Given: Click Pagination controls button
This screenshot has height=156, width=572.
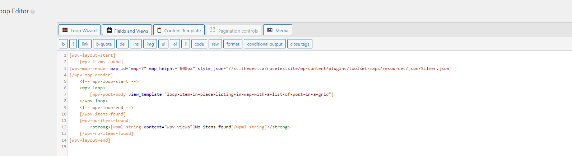Looking at the screenshot, I should tap(234, 30).
